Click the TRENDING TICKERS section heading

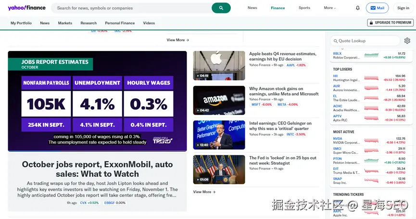tap(348, 195)
